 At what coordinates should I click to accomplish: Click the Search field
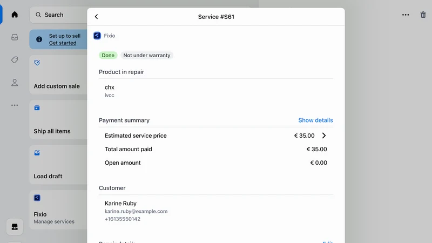58,15
